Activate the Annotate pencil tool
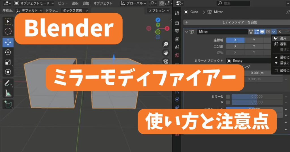This screenshot has width=290, height=152. pyautogui.click(x=8, y=83)
